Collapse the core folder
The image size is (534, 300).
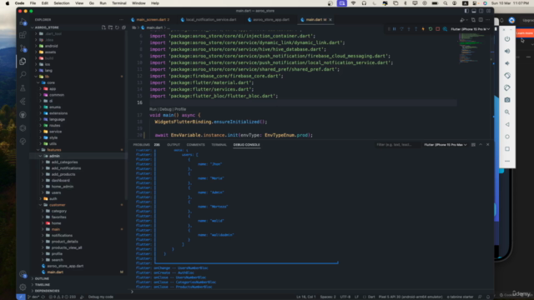tap(51, 82)
